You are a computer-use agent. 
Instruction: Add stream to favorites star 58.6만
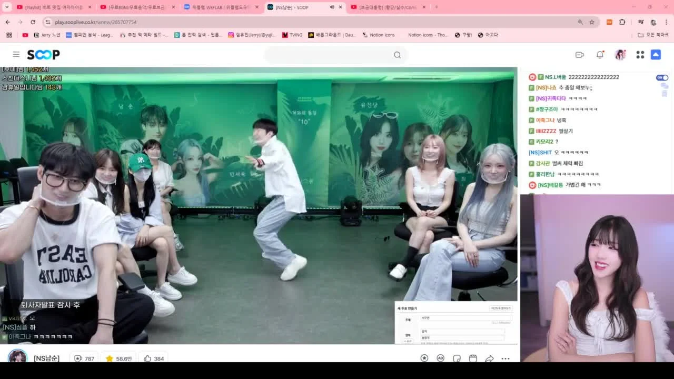[119, 358]
